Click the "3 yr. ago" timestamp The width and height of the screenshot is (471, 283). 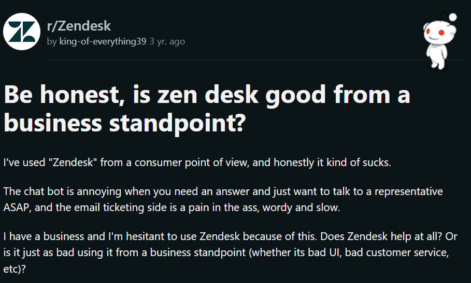(167, 41)
